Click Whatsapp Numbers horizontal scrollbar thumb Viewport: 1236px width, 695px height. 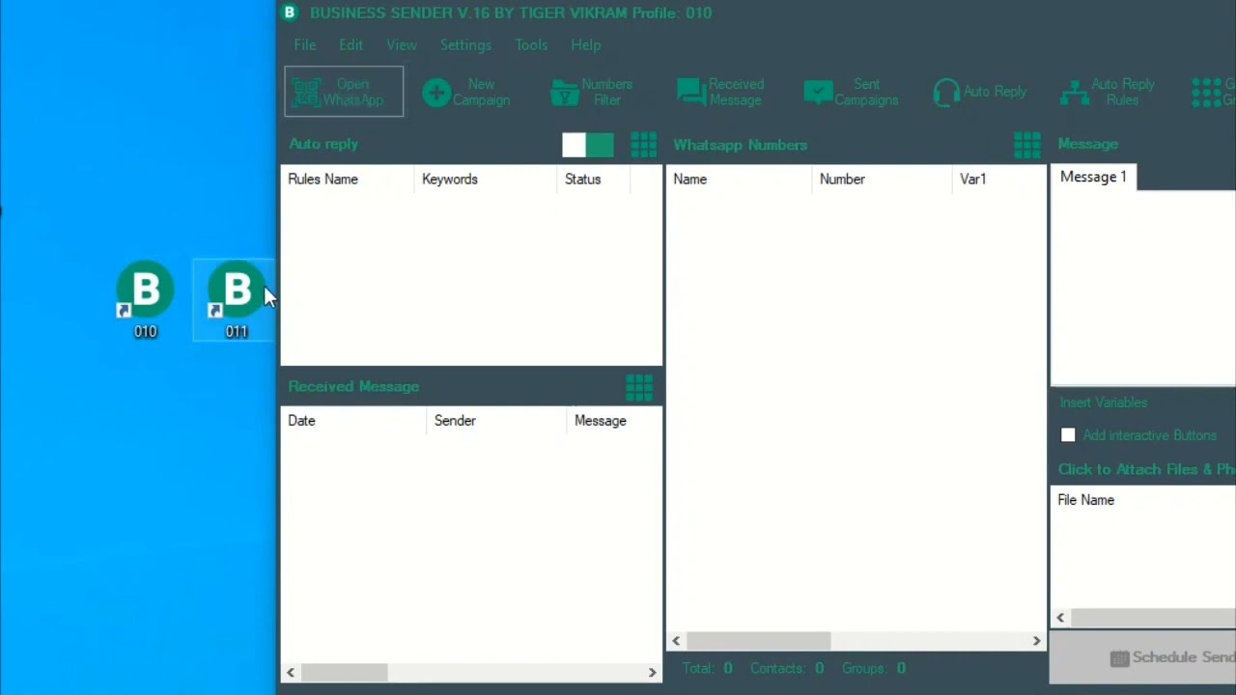point(759,641)
